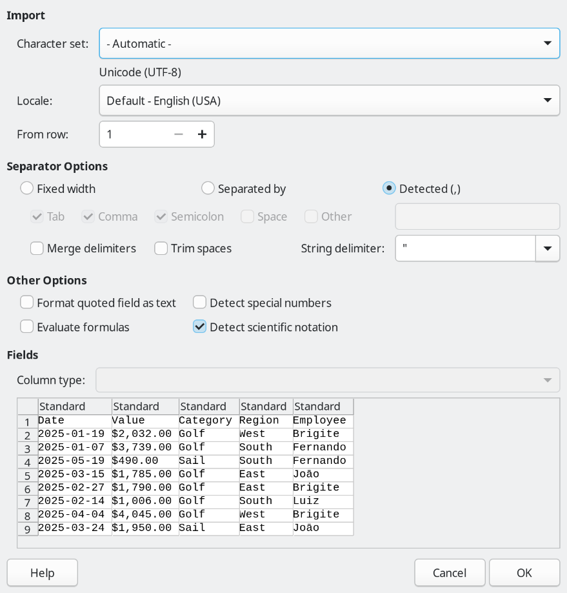Screen dimensions: 567x593
Task: Enable the Other delimiter checkbox
Action: pos(311,217)
